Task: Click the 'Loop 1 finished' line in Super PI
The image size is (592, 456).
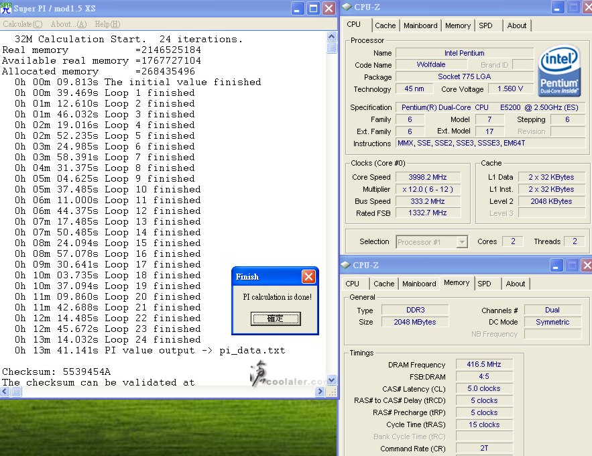Action: click(105, 93)
